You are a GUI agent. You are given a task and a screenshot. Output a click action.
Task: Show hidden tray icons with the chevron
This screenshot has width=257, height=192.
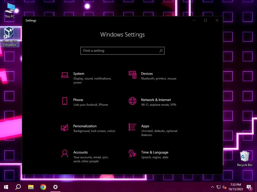pyautogui.click(x=212, y=187)
